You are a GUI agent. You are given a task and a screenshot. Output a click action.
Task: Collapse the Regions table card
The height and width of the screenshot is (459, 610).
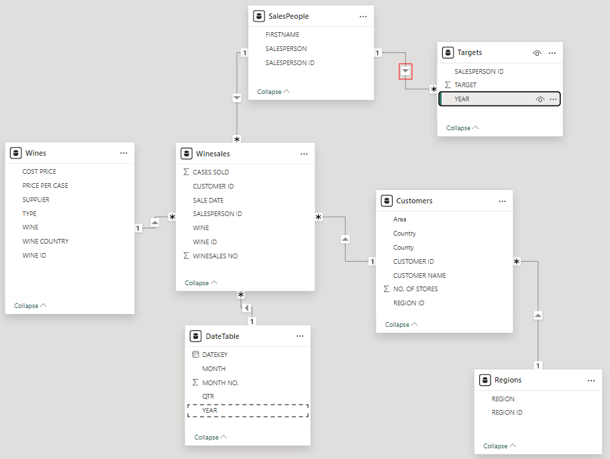[499, 446]
